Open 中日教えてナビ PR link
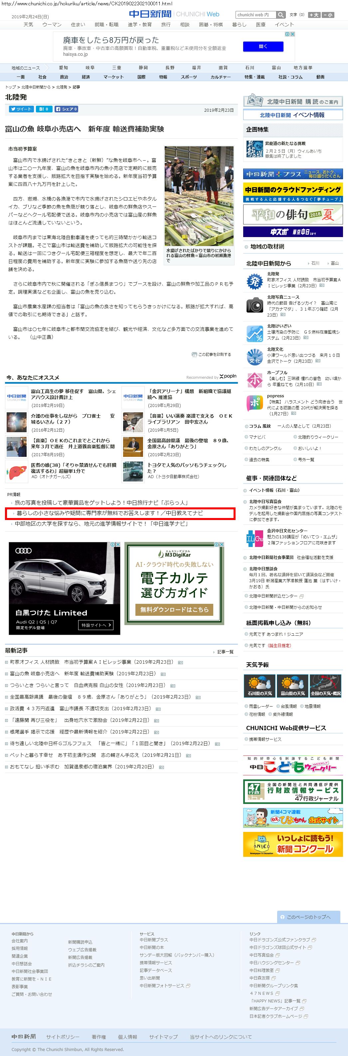Image resolution: width=348 pixels, height=1056 pixels. [x=109, y=513]
